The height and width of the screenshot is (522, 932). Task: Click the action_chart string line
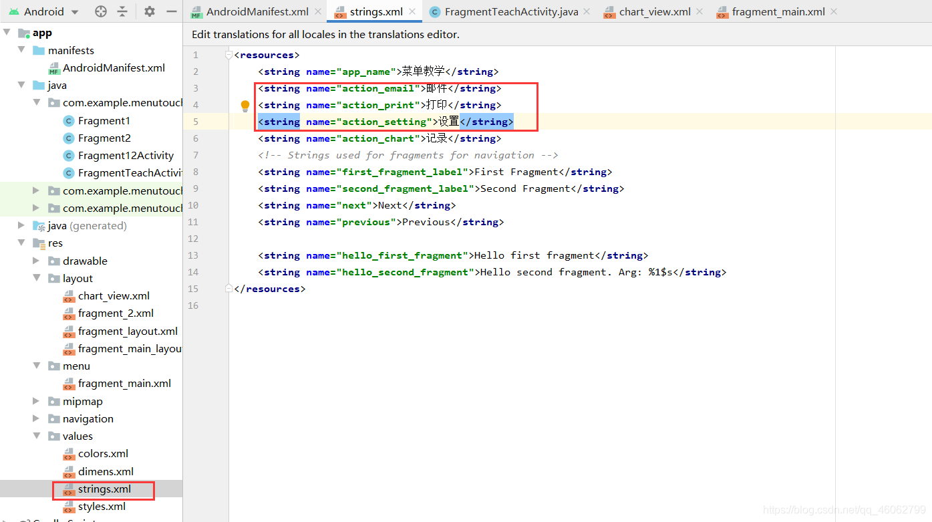(379, 138)
